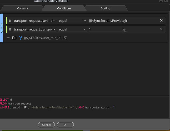The width and height of the screenshot is (170, 131).
Task: Click the sort handle on transport status condition row
Action: coord(10,29)
